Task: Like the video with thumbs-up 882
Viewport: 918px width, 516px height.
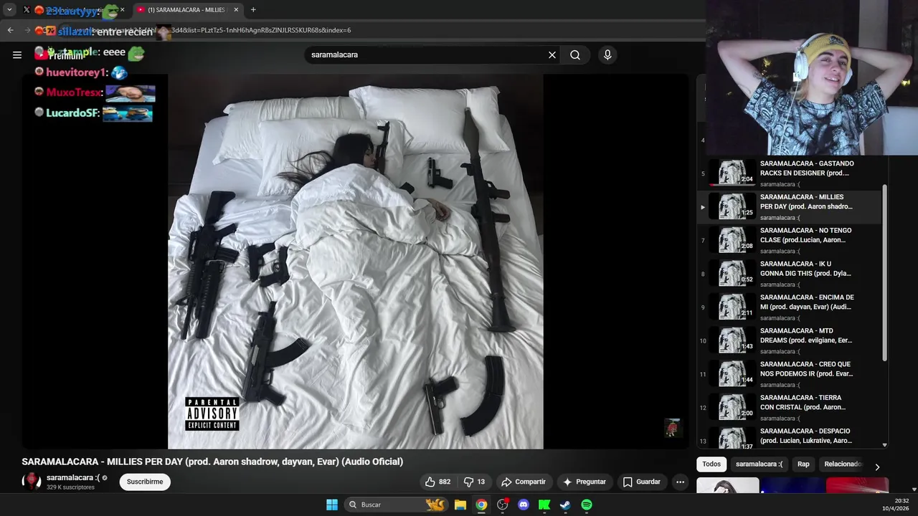Action: [x=438, y=482]
